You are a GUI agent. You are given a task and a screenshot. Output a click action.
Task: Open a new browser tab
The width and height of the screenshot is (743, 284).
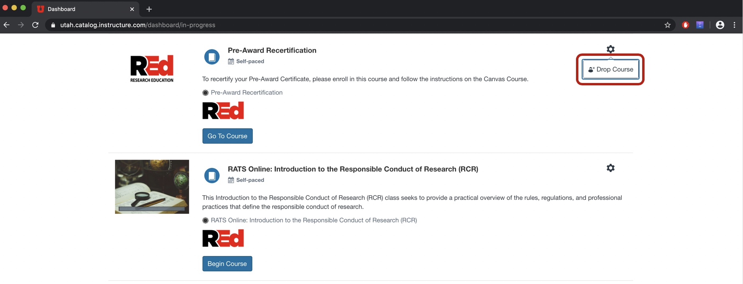pos(149,9)
